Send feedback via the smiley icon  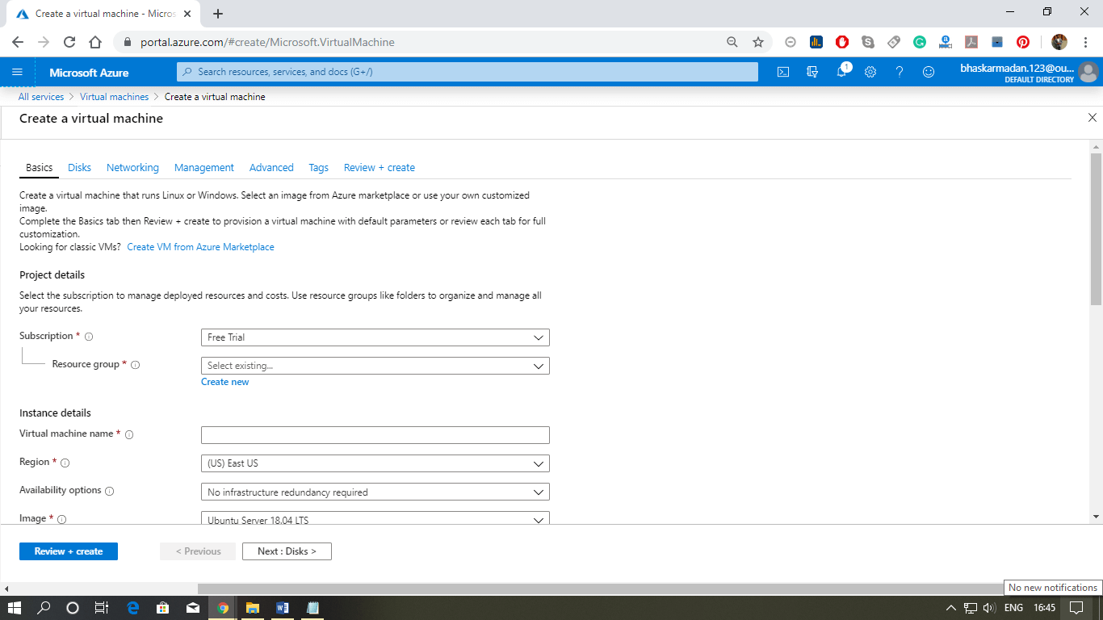[x=928, y=72]
